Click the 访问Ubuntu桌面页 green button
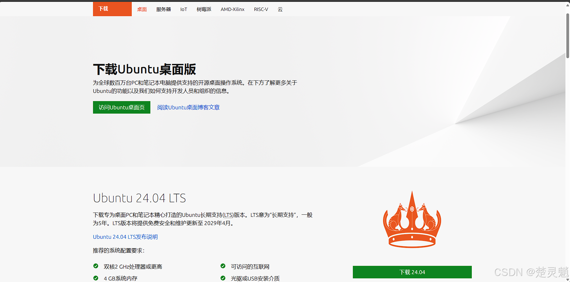Image resolution: width=570 pixels, height=282 pixels. (x=122, y=107)
